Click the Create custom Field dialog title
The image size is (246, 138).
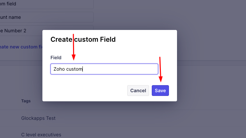pos(83,39)
